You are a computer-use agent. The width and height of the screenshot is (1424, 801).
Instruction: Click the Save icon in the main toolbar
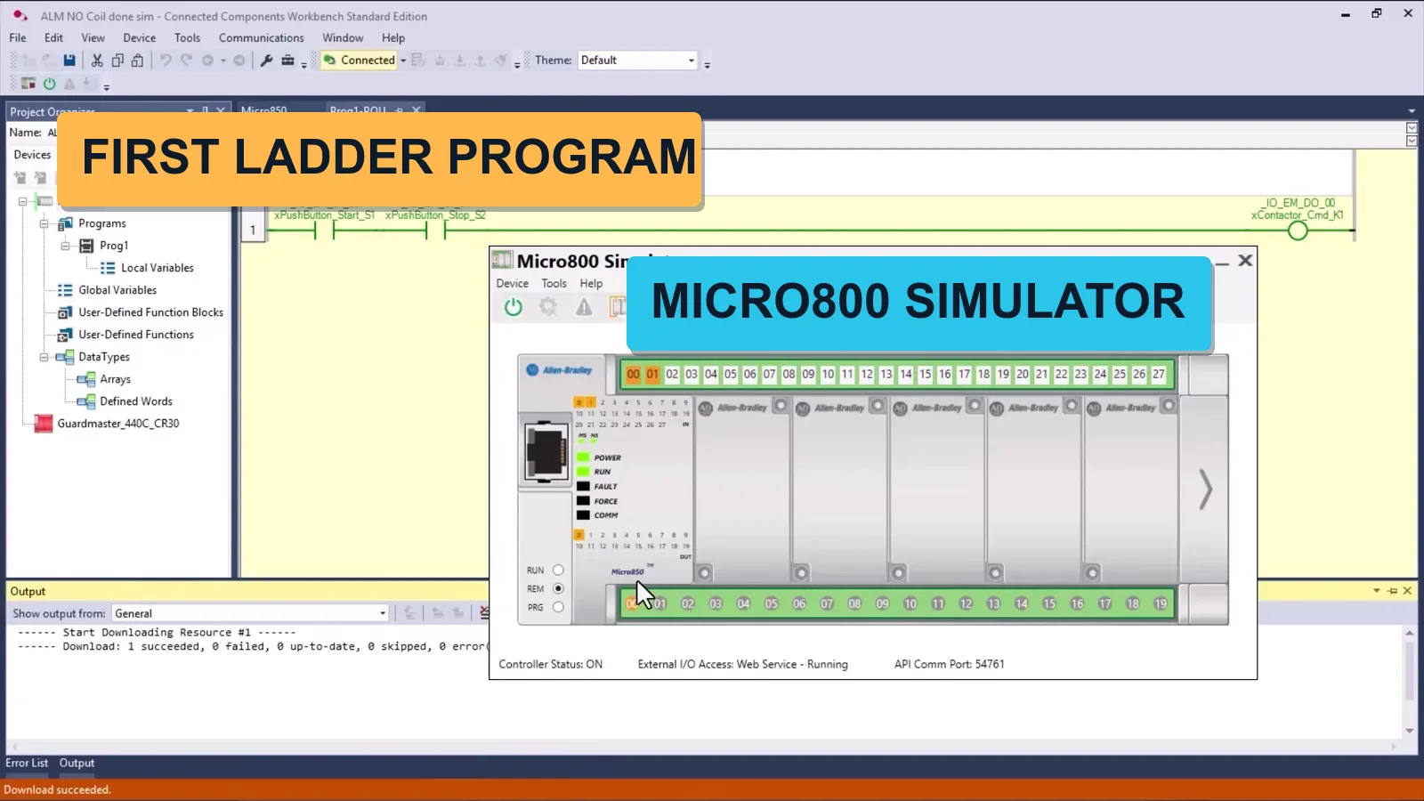[69, 61]
